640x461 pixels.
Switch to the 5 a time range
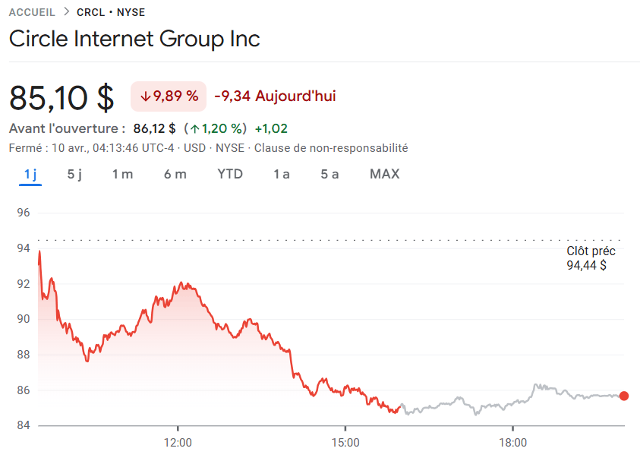pos(329,174)
